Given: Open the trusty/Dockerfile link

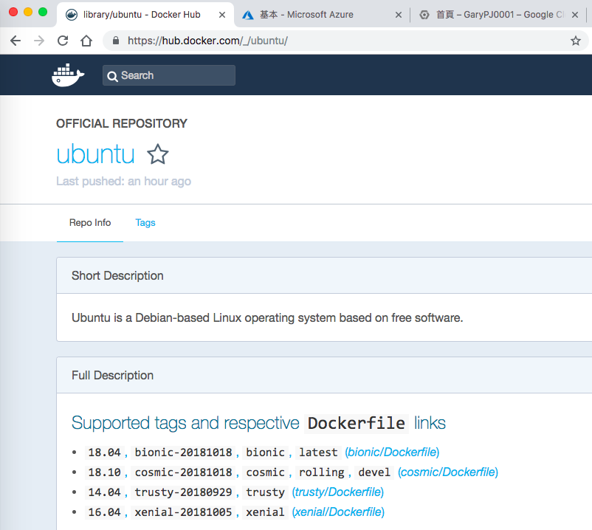Looking at the screenshot, I should click(337, 492).
